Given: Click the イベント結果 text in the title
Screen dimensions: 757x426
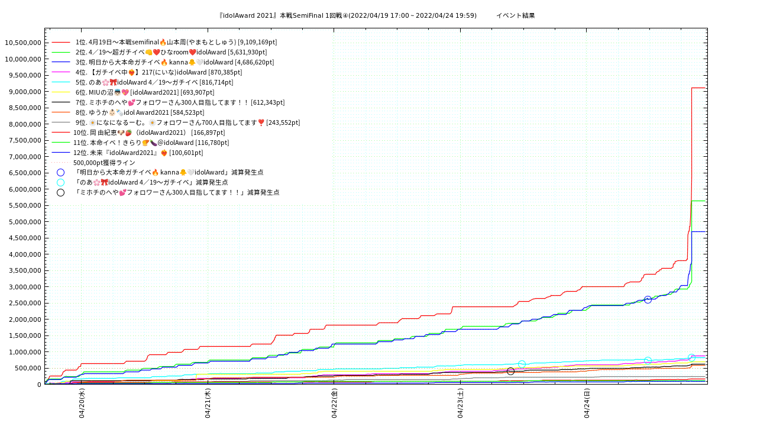Looking at the screenshot, I should tap(515, 15).
